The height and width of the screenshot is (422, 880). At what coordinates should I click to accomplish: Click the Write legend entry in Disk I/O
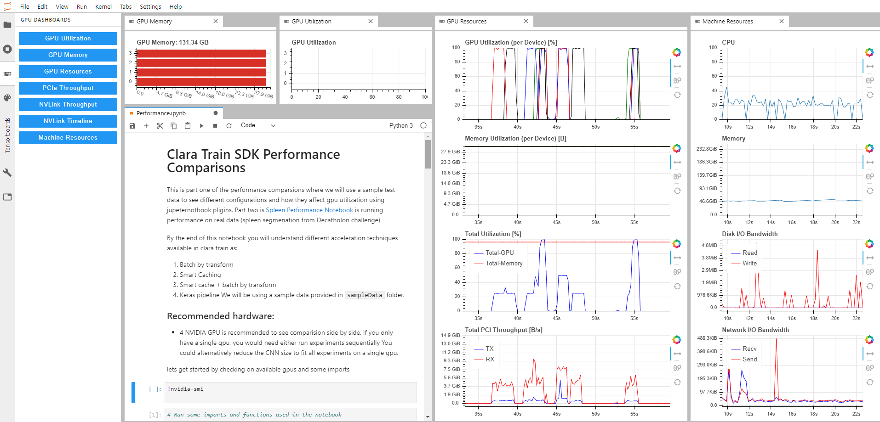[x=743, y=264]
